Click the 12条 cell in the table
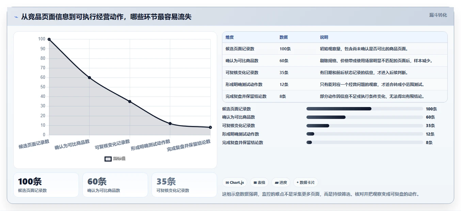Image resolution: width=461 pixels, height=211 pixels. [284, 85]
